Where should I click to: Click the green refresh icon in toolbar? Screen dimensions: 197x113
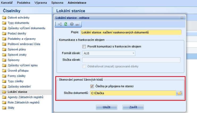(x=66, y=24)
